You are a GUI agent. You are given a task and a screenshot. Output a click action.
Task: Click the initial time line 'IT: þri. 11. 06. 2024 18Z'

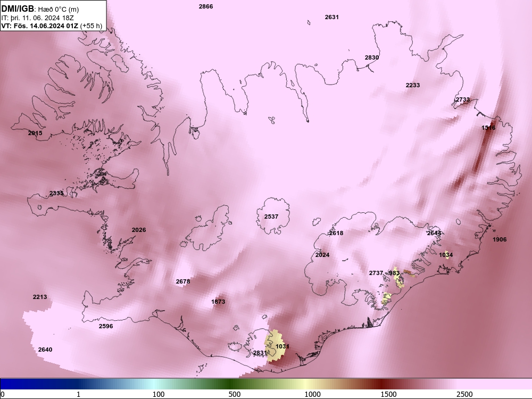coord(38,18)
